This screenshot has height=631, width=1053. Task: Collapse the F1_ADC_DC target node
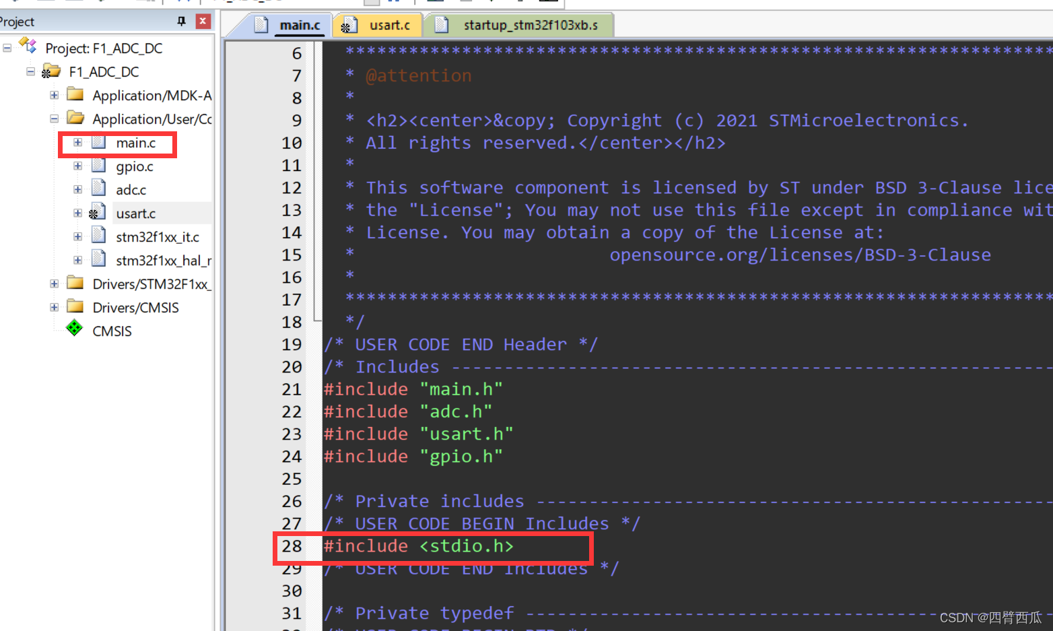[30, 71]
